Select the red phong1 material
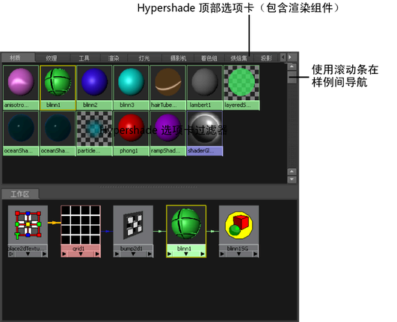The image size is (397, 322). (x=131, y=129)
